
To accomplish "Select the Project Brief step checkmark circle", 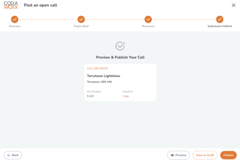I will click(81, 19).
